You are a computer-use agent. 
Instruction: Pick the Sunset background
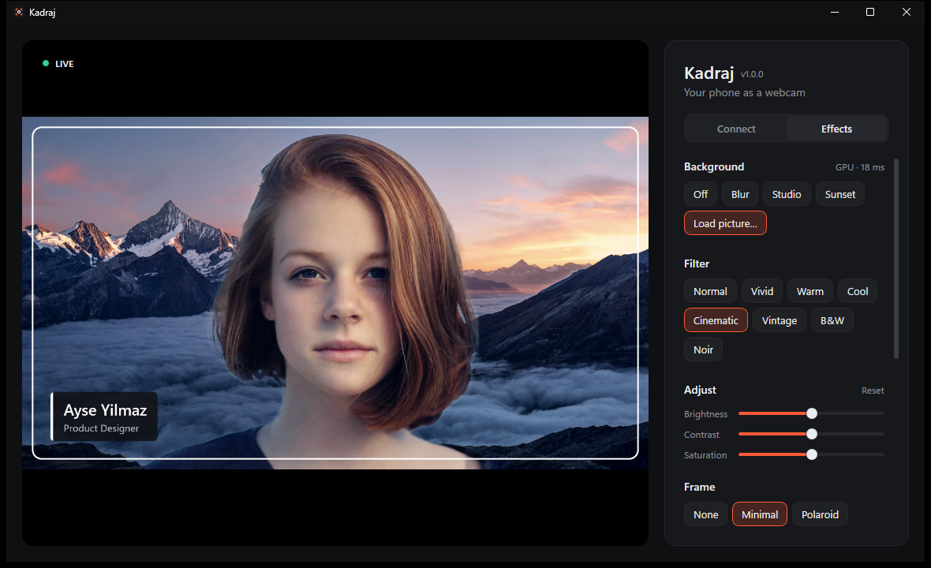click(x=839, y=194)
